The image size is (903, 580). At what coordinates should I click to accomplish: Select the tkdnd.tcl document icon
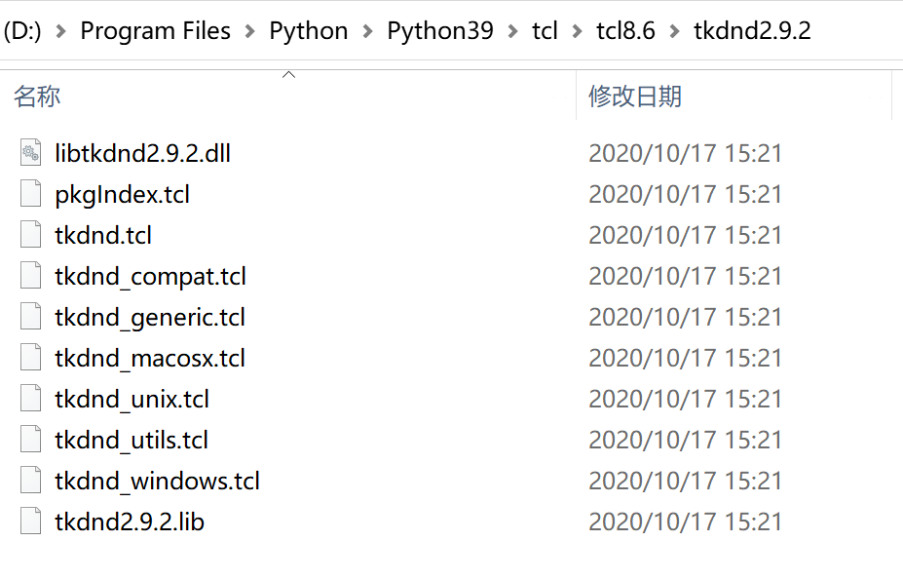point(29,234)
